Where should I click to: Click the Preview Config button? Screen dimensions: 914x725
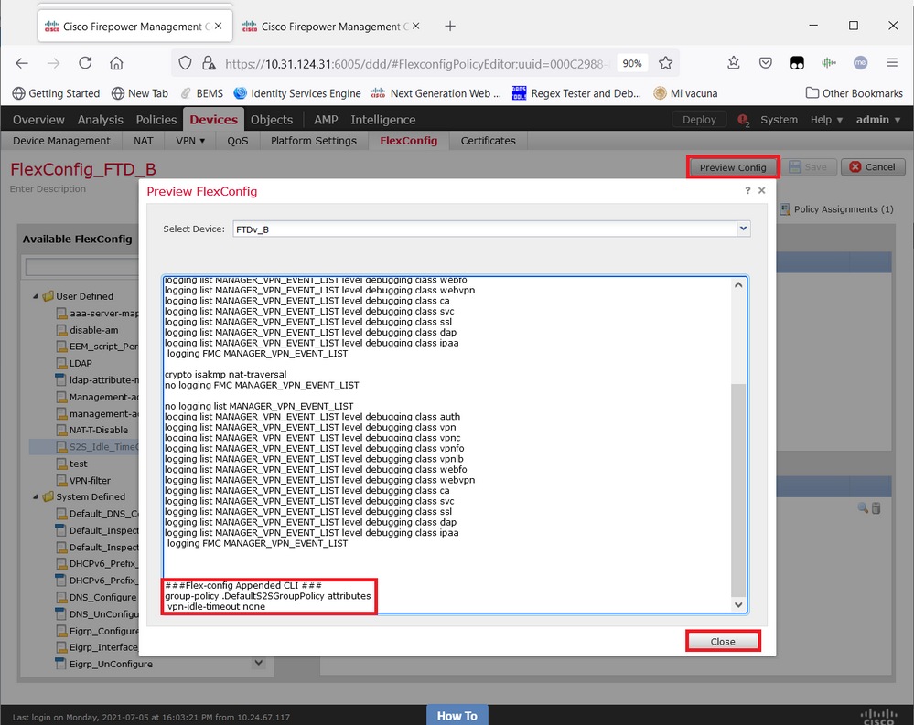click(x=732, y=167)
